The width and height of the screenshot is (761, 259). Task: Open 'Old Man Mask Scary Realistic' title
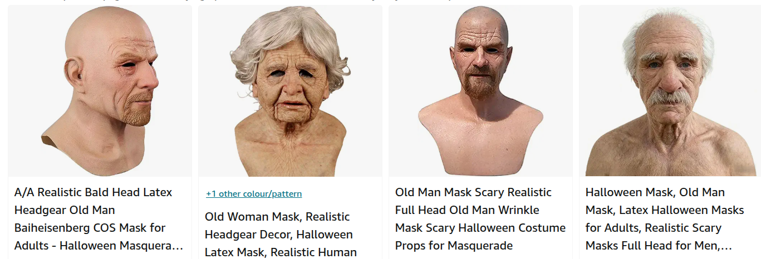click(x=480, y=219)
